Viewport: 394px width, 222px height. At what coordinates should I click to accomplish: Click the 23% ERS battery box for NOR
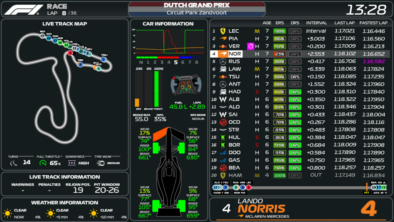click(279, 54)
